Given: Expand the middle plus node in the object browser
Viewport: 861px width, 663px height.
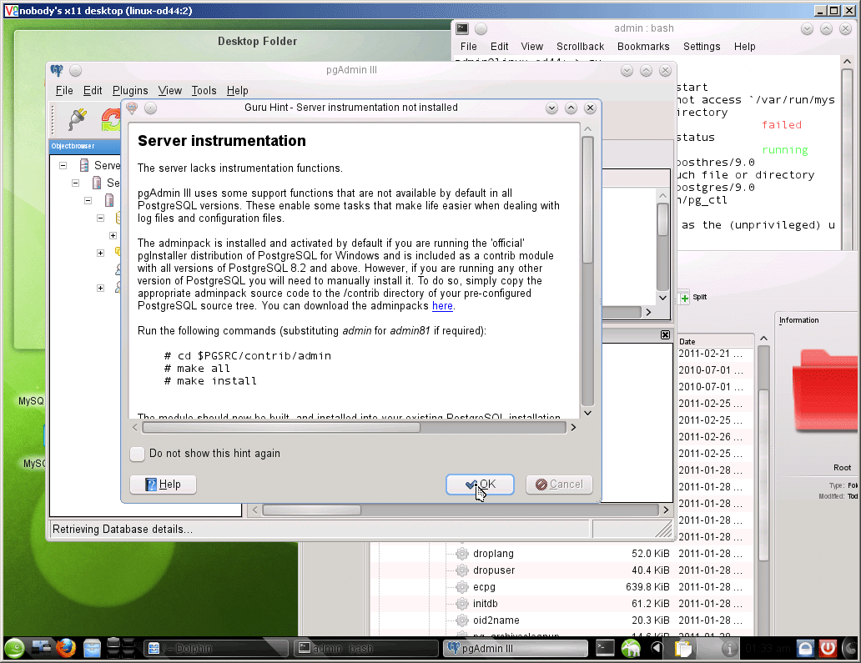Looking at the screenshot, I should coord(100,253).
